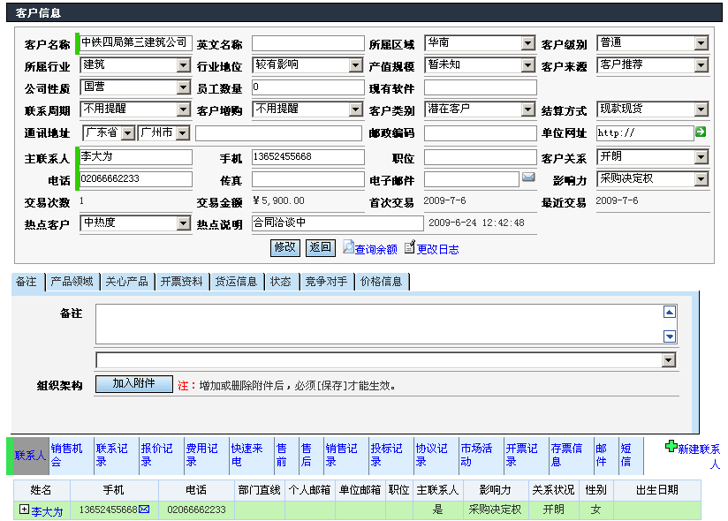Open the 影响力 dropdown showing 采购决定权
This screenshot has width=728, height=521.
(x=652, y=179)
